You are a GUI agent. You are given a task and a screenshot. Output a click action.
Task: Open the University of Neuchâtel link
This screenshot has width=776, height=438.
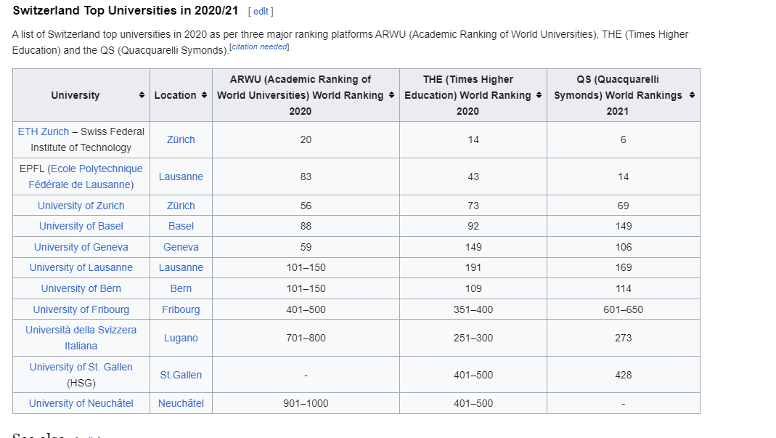click(81, 403)
